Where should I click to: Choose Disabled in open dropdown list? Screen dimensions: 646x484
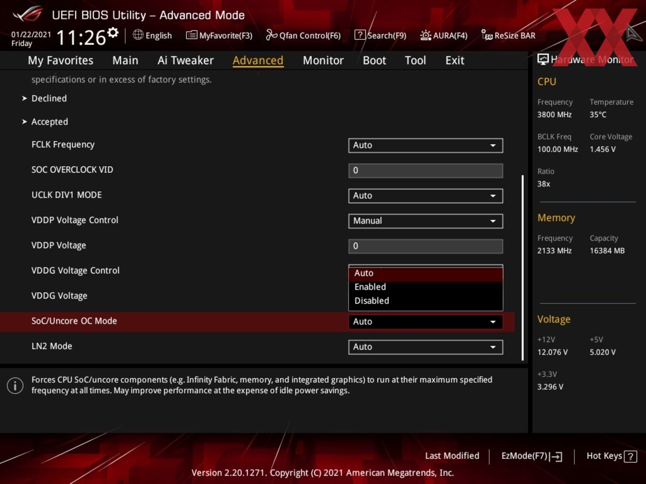coord(426,301)
